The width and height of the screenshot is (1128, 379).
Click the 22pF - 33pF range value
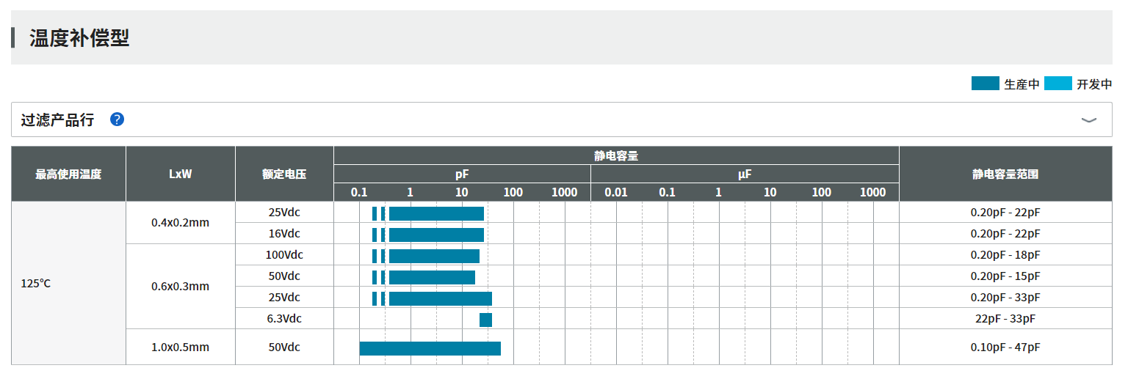(1005, 319)
